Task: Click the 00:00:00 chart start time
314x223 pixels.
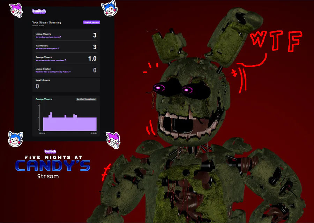Action: 42,133
